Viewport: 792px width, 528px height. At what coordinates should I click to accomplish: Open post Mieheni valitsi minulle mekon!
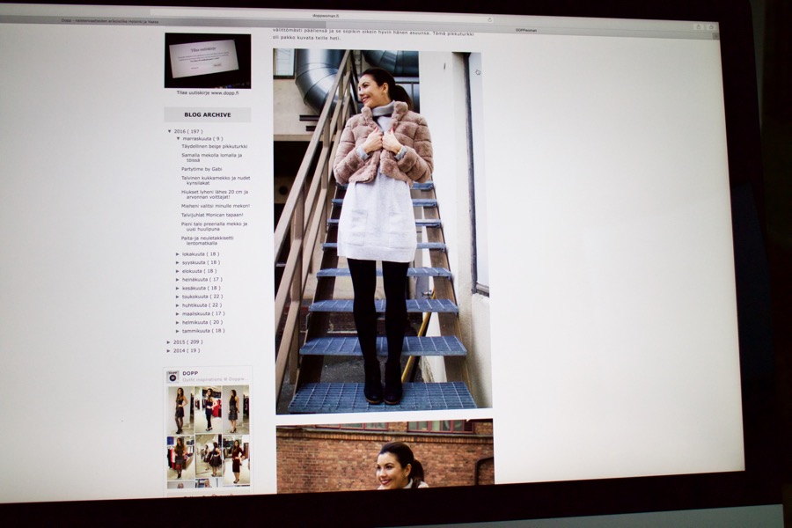coord(216,206)
